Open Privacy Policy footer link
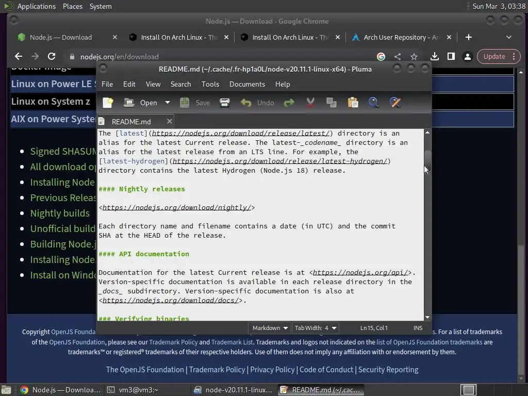The width and height of the screenshot is (528, 396). (272, 370)
